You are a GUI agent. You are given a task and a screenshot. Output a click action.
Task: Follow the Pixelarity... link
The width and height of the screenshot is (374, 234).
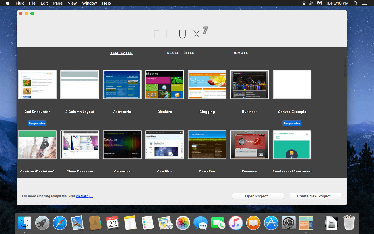[84, 196]
